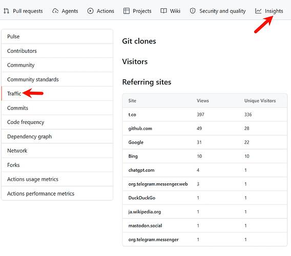Select the Insights tab
This screenshot has height=256, width=291.
point(269,11)
